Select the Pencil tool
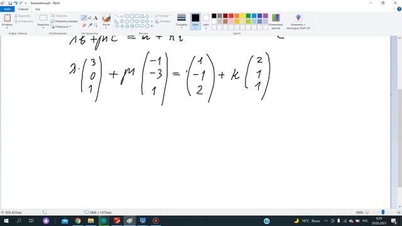The width and height of the screenshot is (402, 226). (84, 18)
